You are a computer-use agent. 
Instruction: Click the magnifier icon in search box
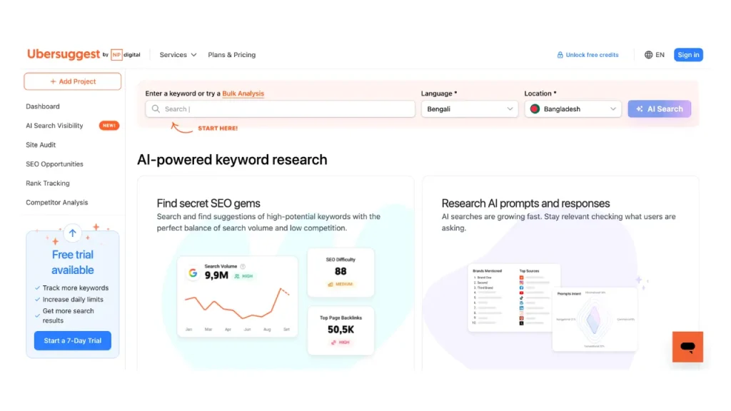pyautogui.click(x=156, y=109)
